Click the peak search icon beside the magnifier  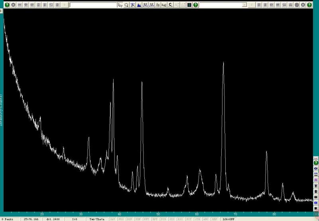(x=133, y=5)
